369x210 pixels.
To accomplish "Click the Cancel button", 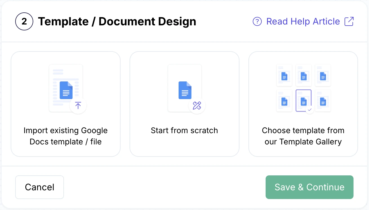I will tap(39, 187).
